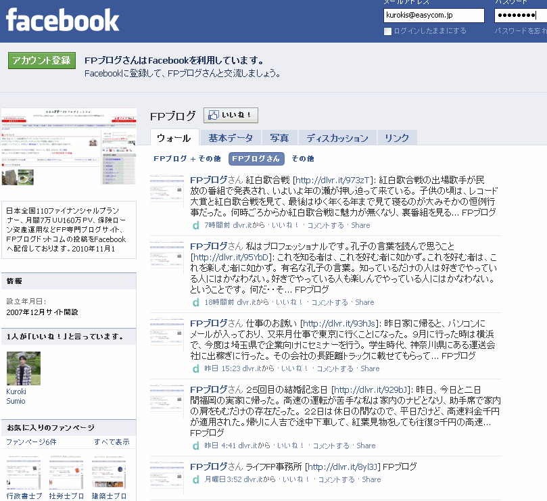
Task: Open the http://dlvr.it/929bJ link
Action: click(x=371, y=389)
